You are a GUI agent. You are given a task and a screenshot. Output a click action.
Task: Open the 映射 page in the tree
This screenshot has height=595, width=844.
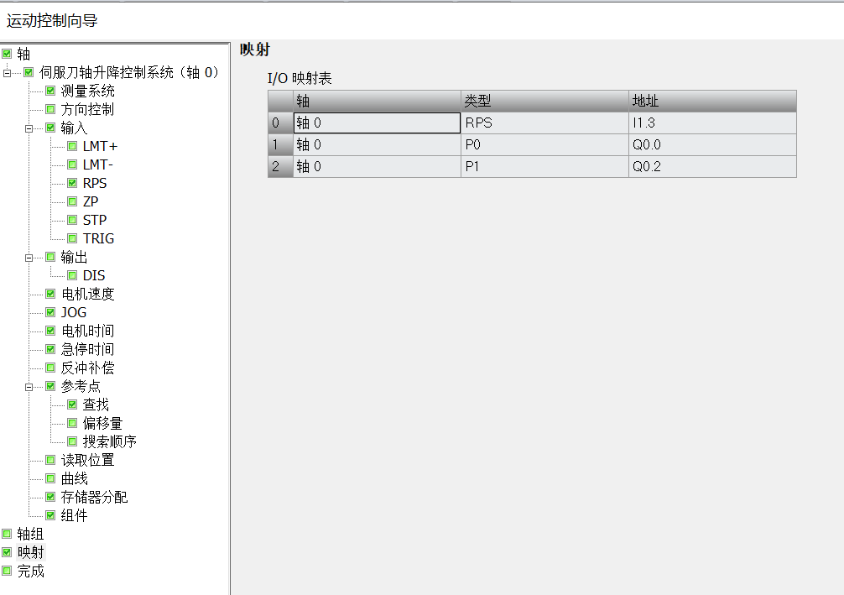(31, 552)
